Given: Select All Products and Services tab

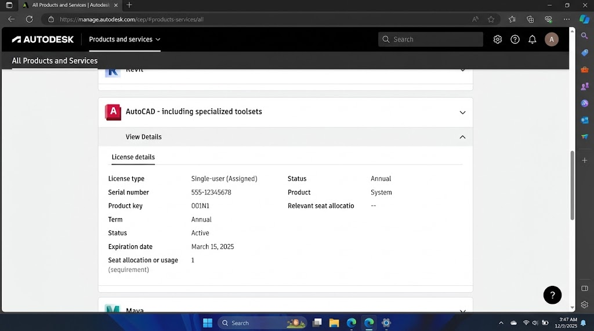Looking at the screenshot, I should [55, 61].
